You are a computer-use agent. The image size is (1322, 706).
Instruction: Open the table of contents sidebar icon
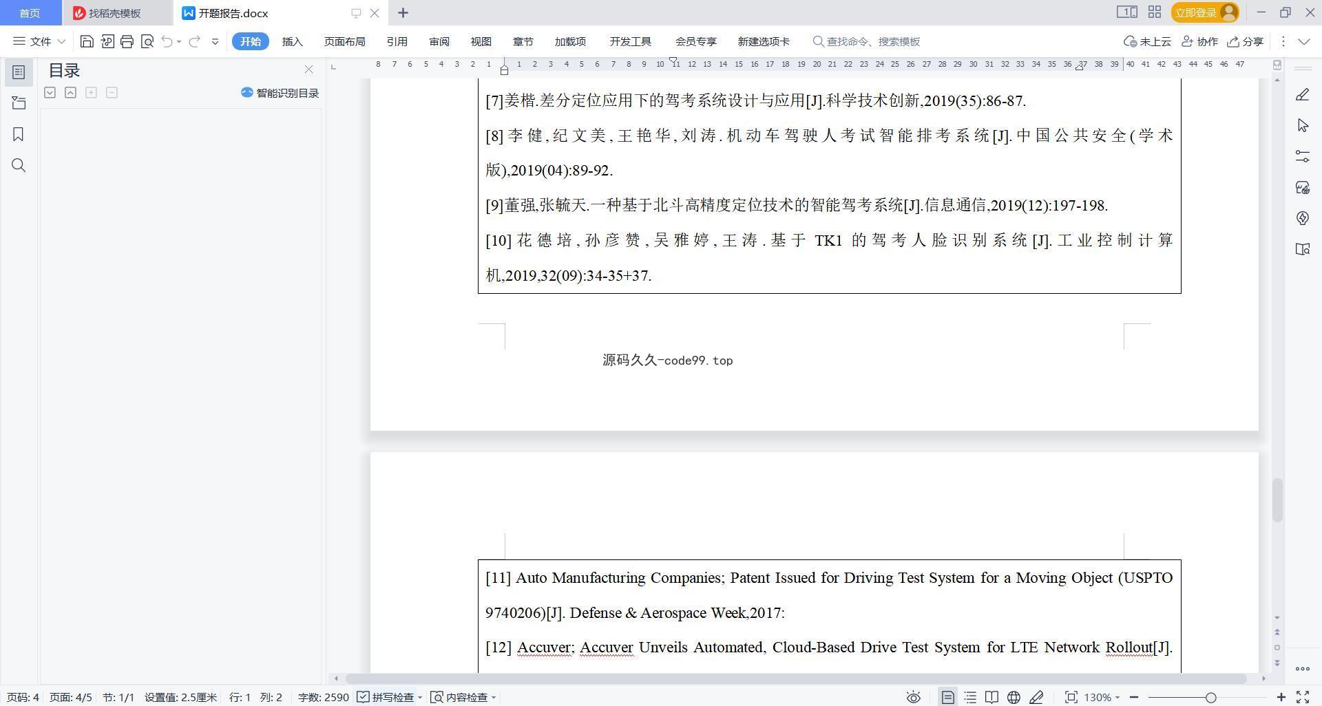[x=19, y=72]
